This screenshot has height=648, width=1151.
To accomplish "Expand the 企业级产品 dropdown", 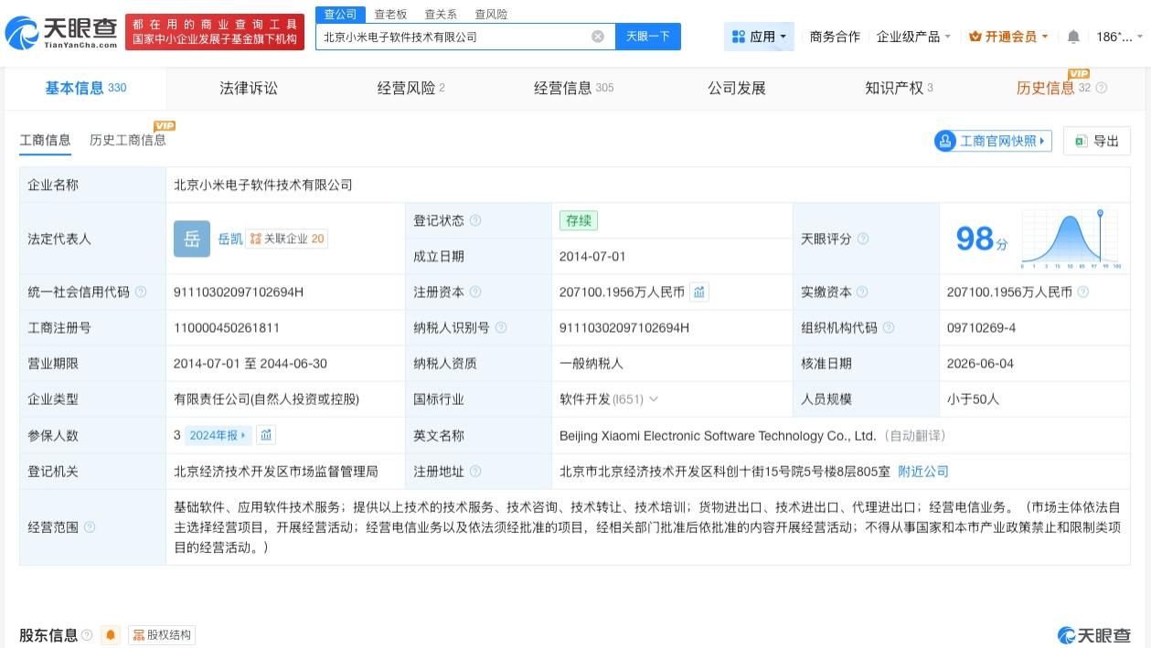I will 913,37.
